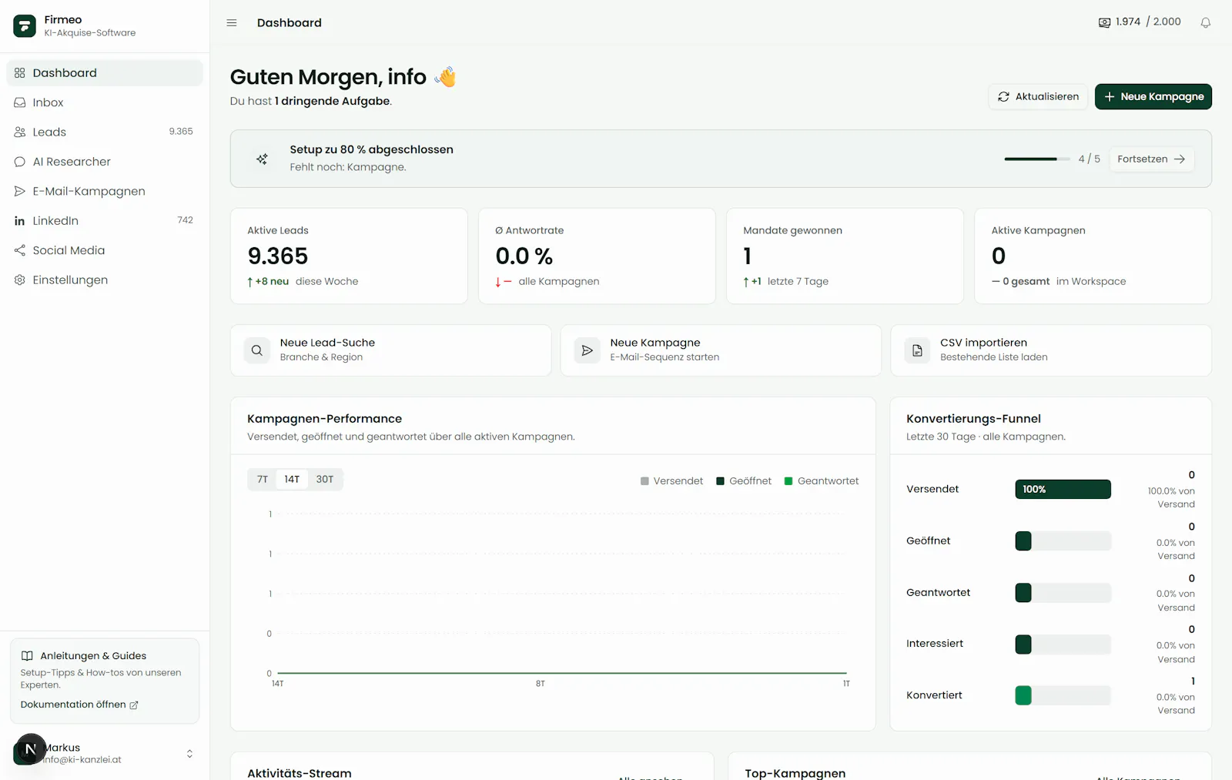1232x780 pixels.
Task: Open E-Mail-Kampagnen menu item
Action: pyautogui.click(x=105, y=191)
